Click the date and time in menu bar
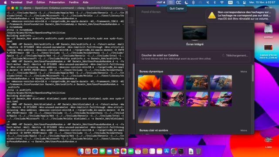 [262, 2]
